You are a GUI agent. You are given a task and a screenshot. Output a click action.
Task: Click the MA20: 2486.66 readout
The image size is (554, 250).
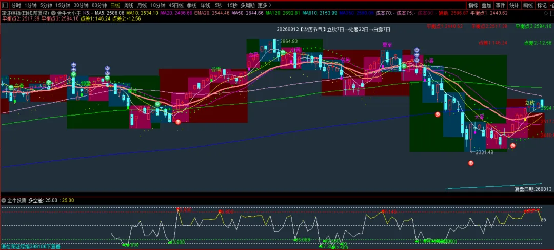coord(176,13)
